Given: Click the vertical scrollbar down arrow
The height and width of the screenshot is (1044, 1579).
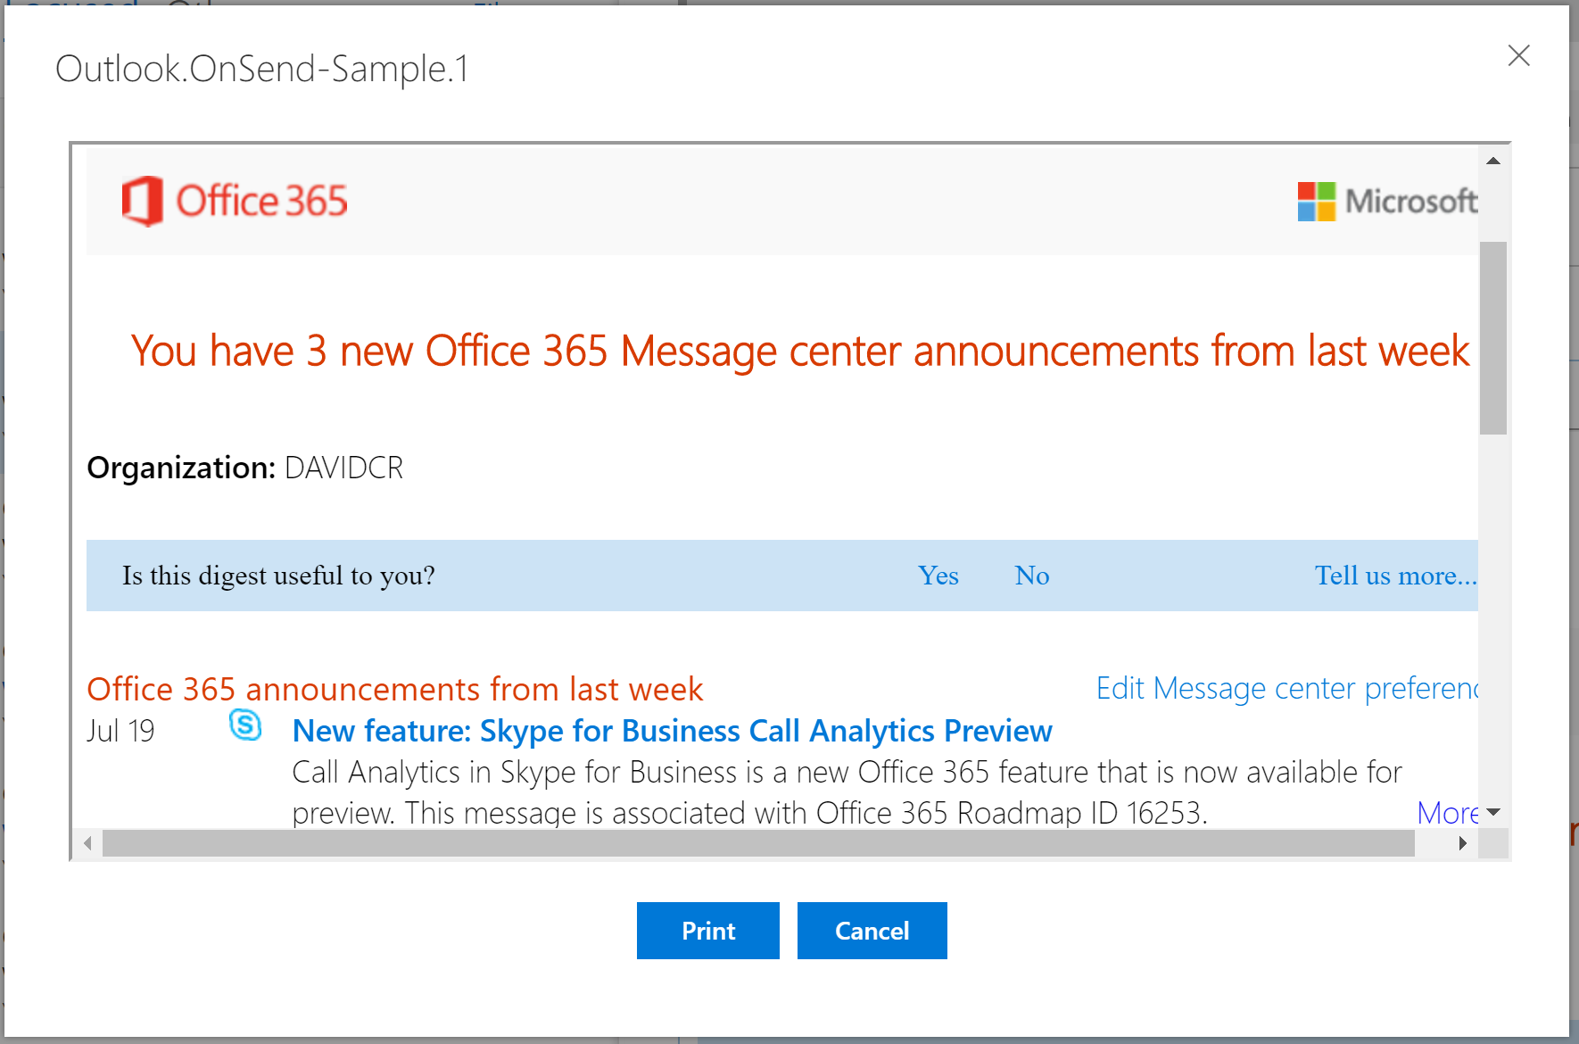Looking at the screenshot, I should pos(1493,812).
